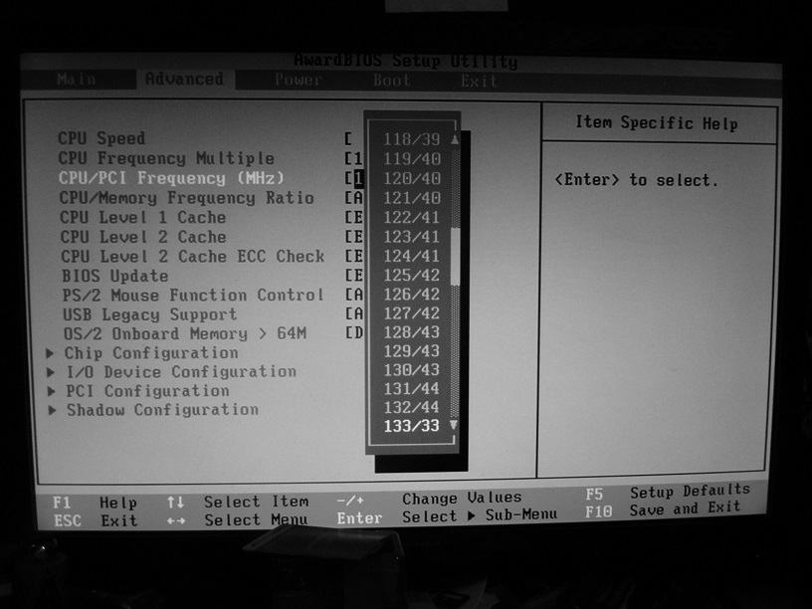The width and height of the screenshot is (812, 609).
Task: Click the ESC Exit hint
Action: pyautogui.click(x=96, y=520)
